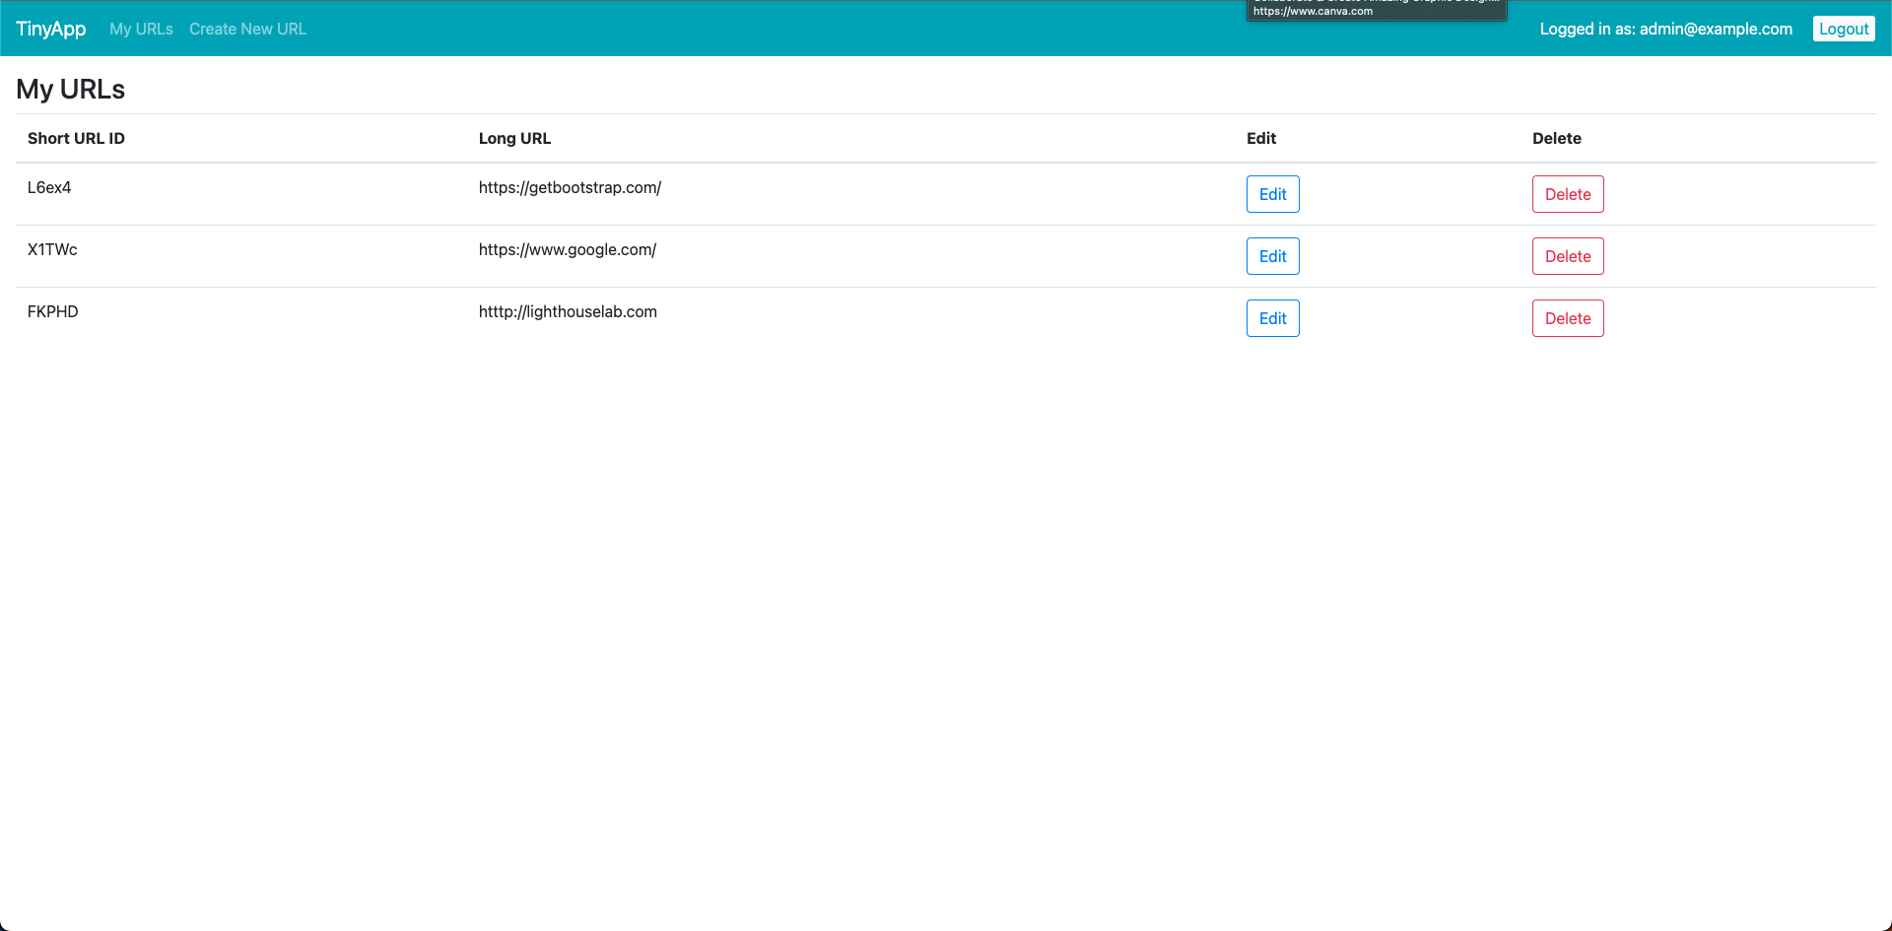Viewport: 1892px width, 931px height.
Task: Select the FKPHD short ID text
Action: click(53, 311)
